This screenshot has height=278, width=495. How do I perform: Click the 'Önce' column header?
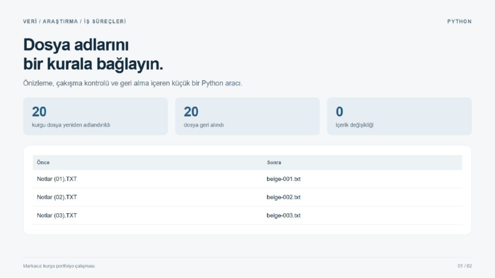[x=43, y=163]
